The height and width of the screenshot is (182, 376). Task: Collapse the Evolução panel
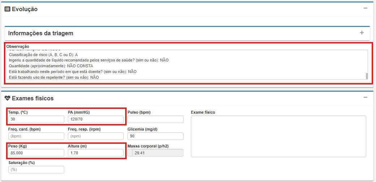[366, 8]
